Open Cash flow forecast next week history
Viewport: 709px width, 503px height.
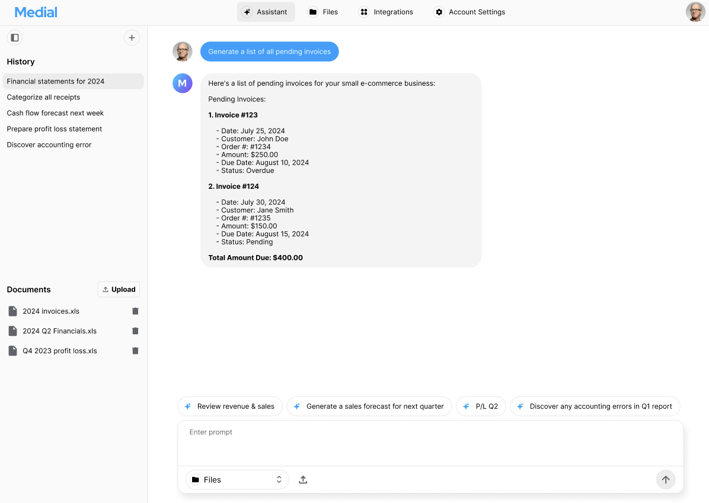[x=55, y=113]
